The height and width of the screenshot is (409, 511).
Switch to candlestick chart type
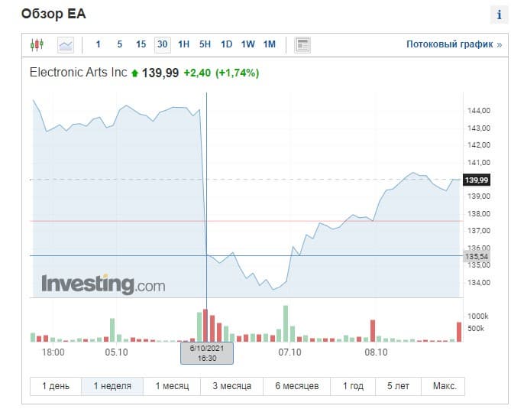(x=38, y=44)
